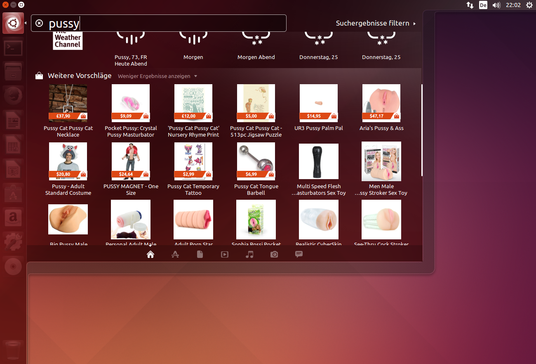Click the 22:02 clock in panel
Viewport: 536px width, 364px height.
click(513, 5)
